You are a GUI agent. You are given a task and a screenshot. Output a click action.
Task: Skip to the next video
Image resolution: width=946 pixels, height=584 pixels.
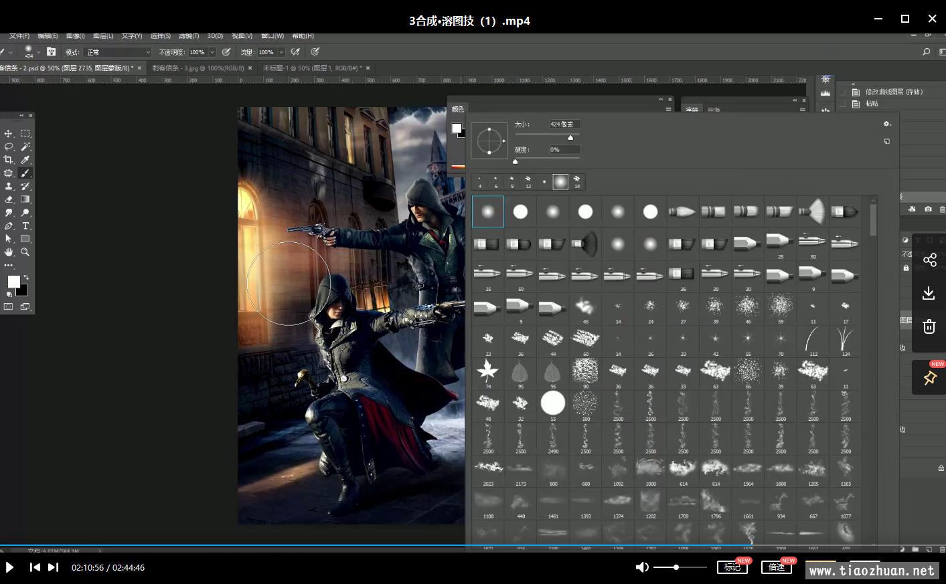click(x=54, y=567)
